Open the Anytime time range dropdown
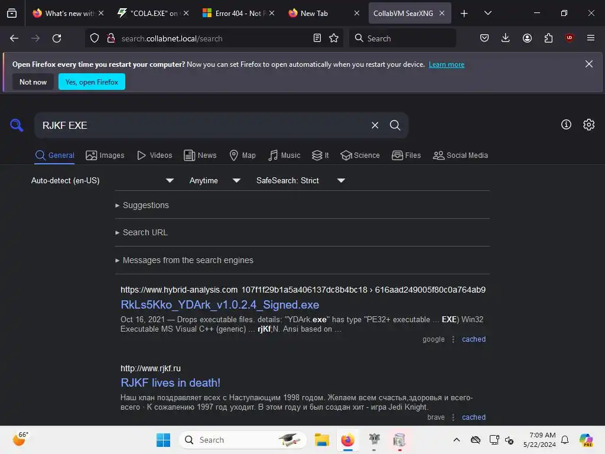The image size is (605, 454). (215, 180)
